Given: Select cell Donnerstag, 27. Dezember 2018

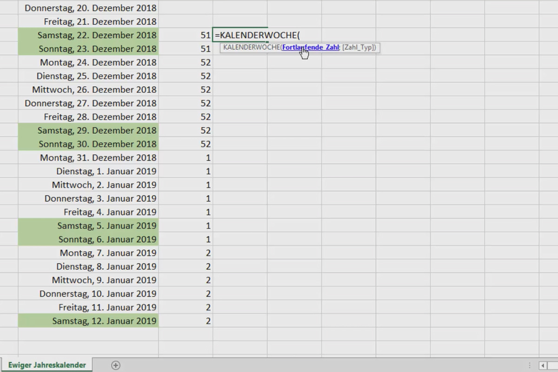Looking at the screenshot, I should coord(88,103).
